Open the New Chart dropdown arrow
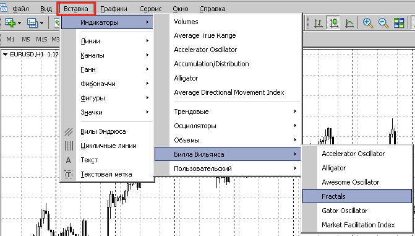 point(20,24)
